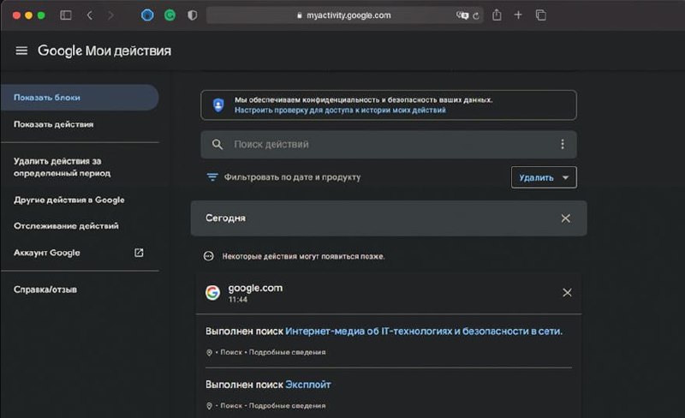Open the hamburger main menu

[x=21, y=51]
